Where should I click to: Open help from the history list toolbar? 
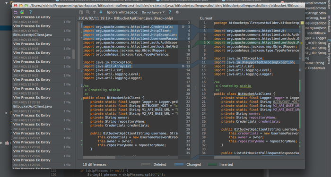click(30, 12)
